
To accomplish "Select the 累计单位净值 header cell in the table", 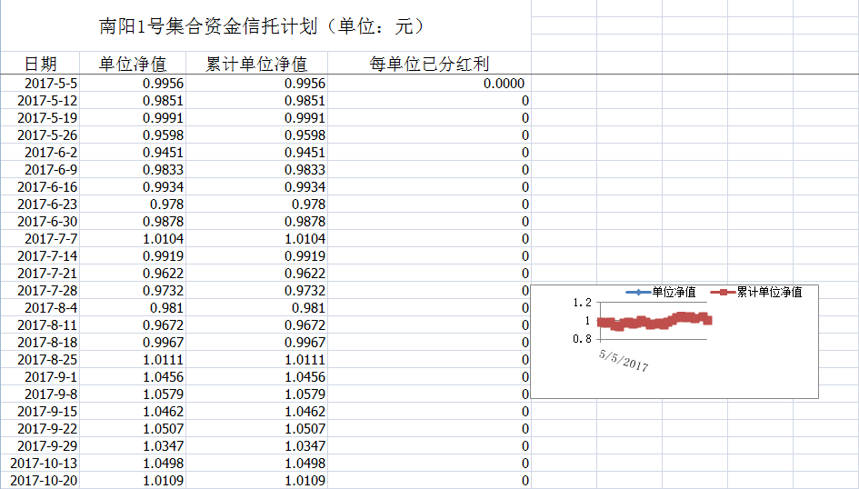I will point(256,64).
